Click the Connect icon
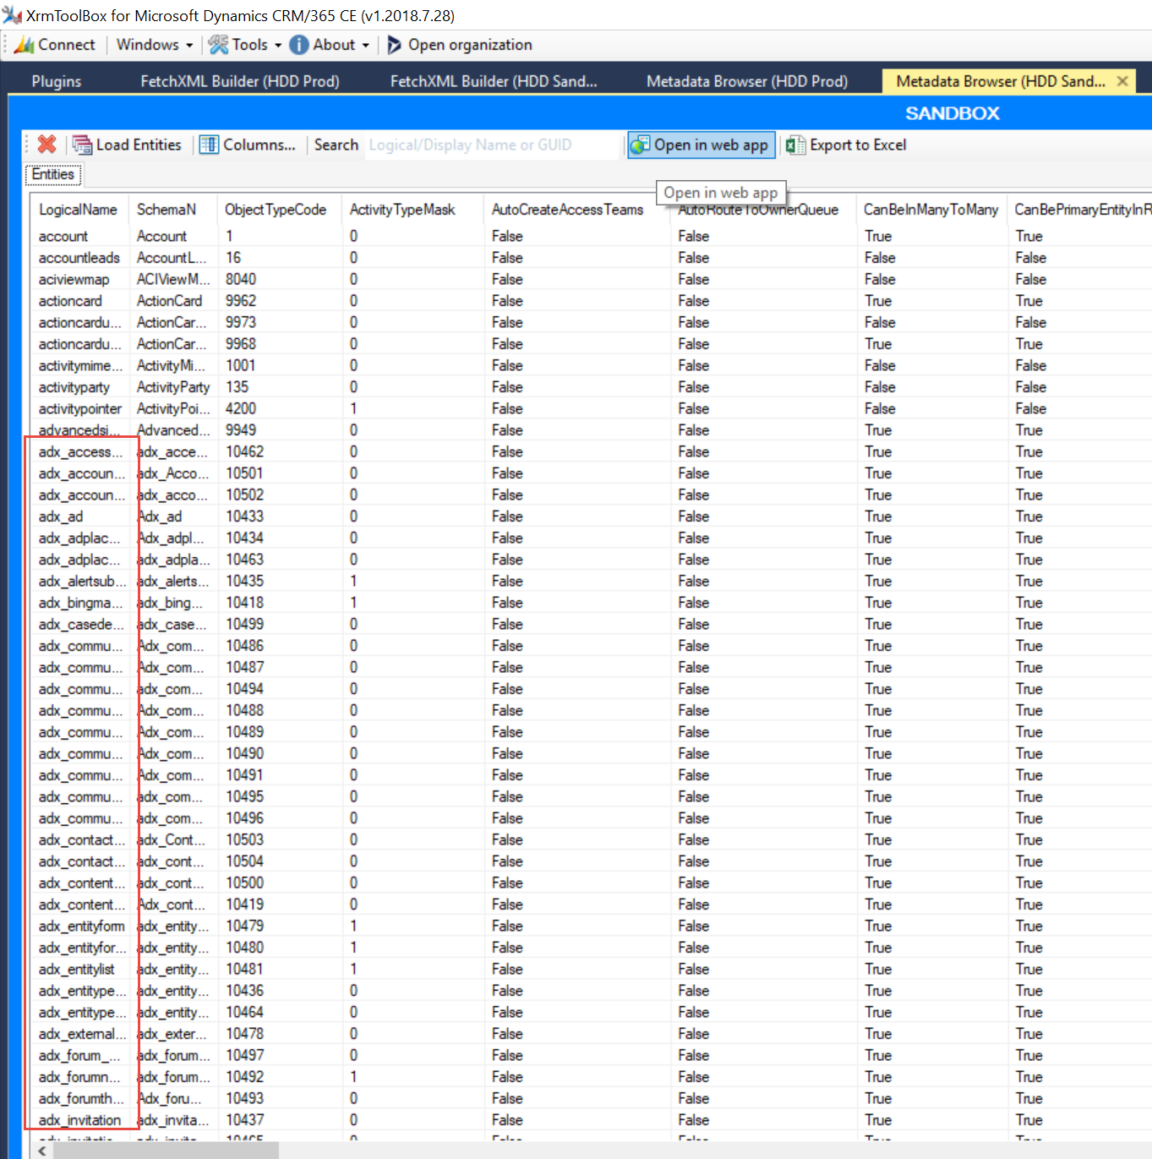This screenshot has width=1152, height=1159. (23, 45)
